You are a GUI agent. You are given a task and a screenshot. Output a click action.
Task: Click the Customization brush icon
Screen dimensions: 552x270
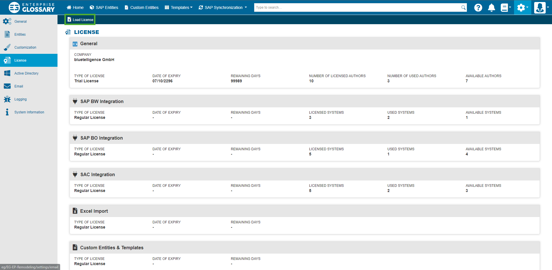coord(7,47)
